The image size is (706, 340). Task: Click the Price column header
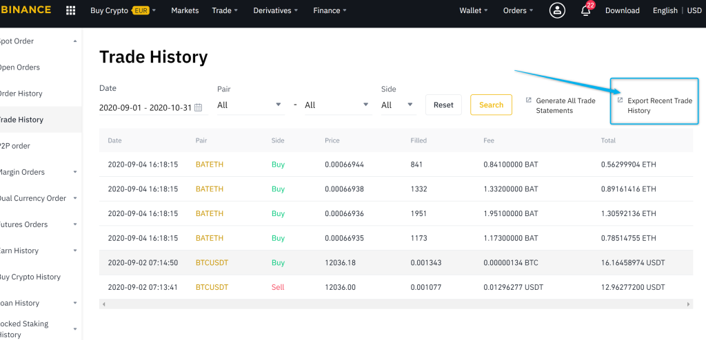tap(332, 140)
